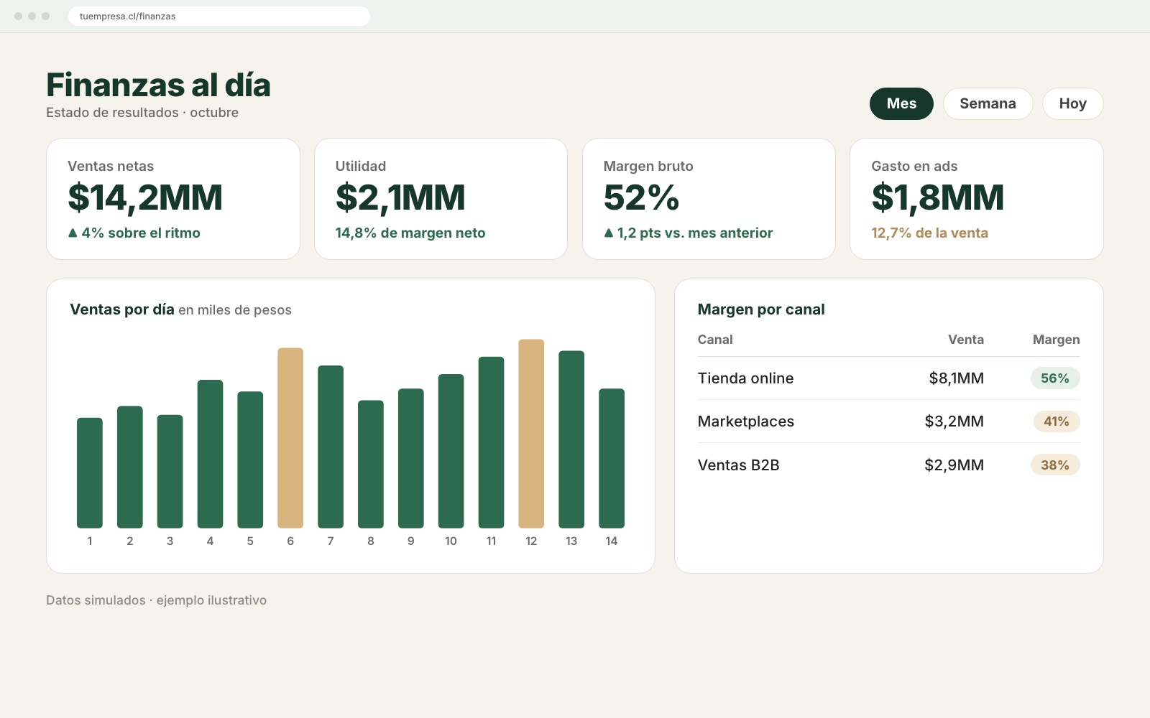Click the 56% margin badge
This screenshot has height=718, width=1150.
point(1055,378)
